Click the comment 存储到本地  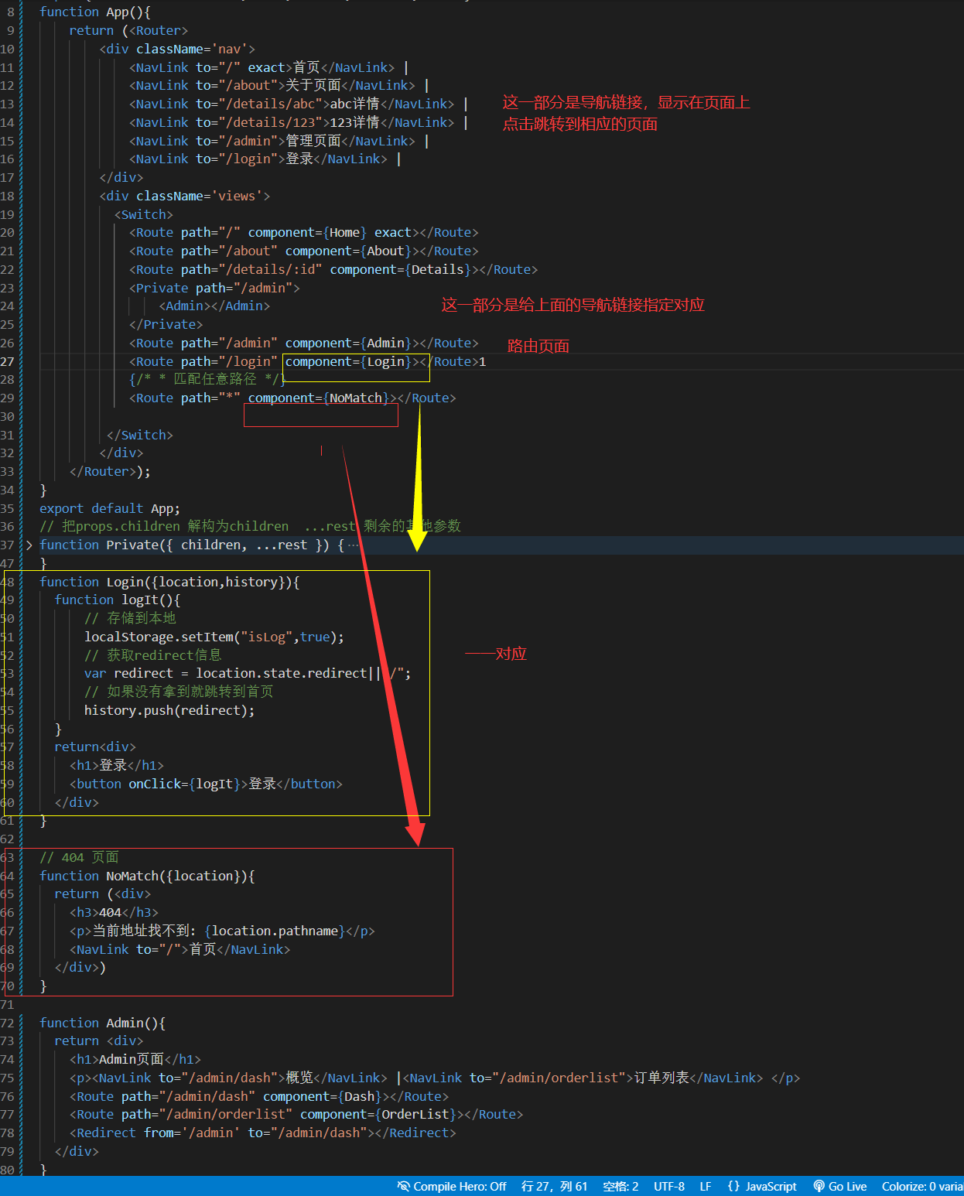pos(130,618)
